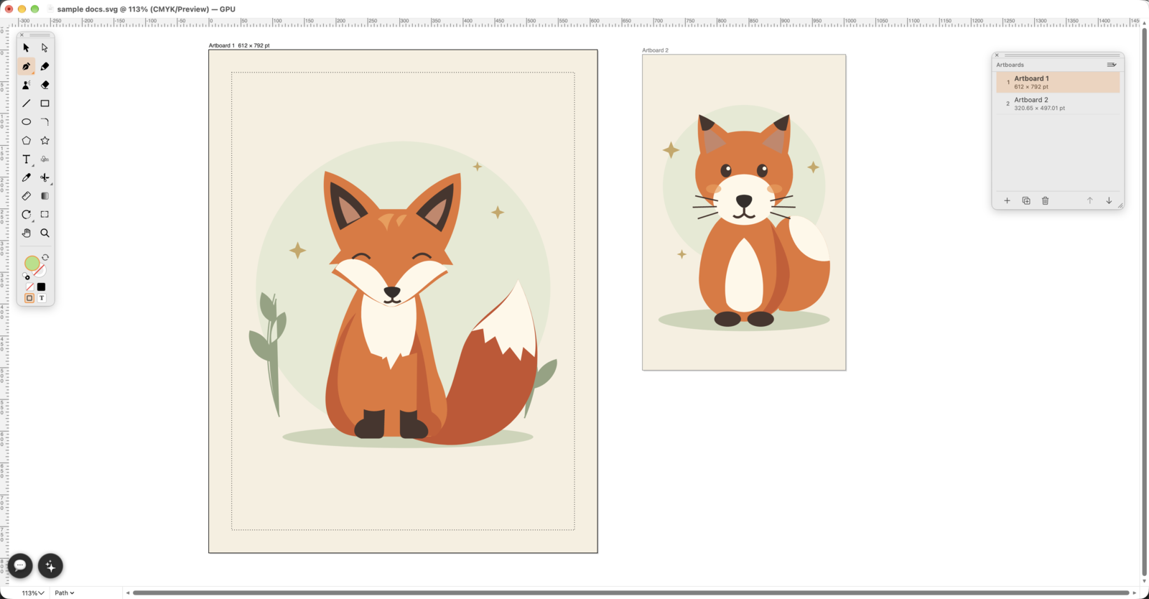Select the Measure ruler tool
Screen dimensions: 1149x599
(x=27, y=196)
